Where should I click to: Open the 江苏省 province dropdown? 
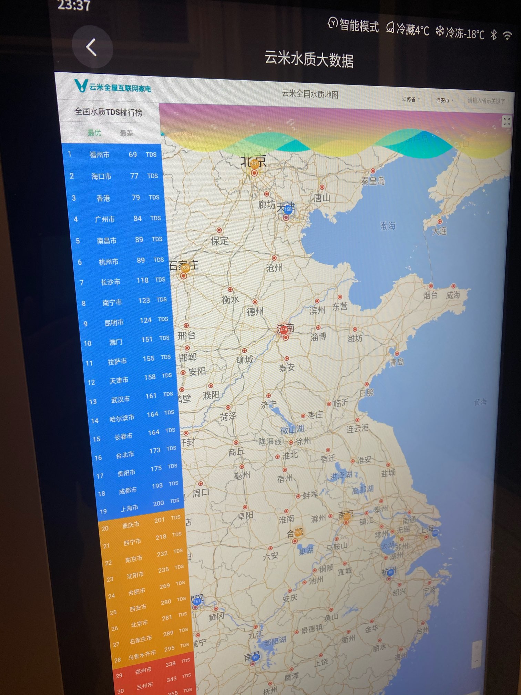pyautogui.click(x=411, y=99)
